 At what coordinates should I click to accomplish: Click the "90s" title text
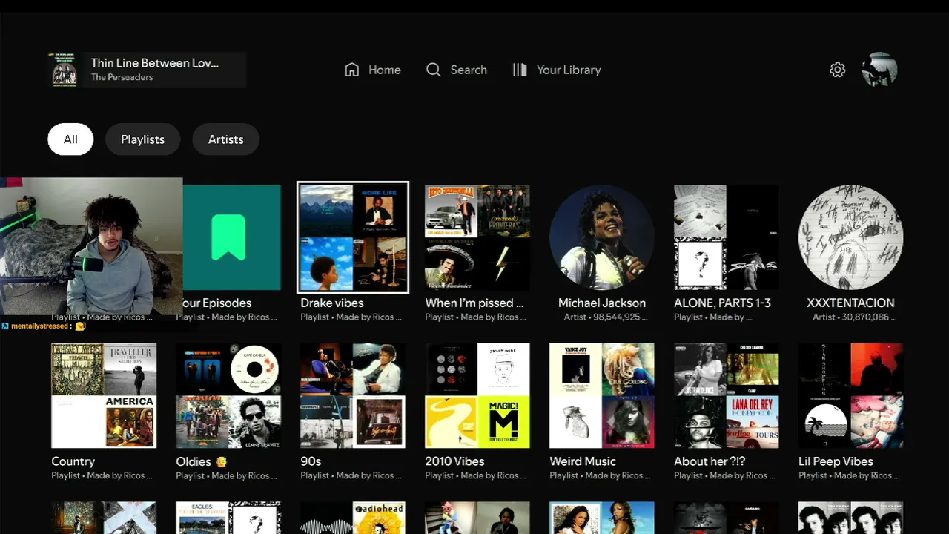tap(311, 461)
